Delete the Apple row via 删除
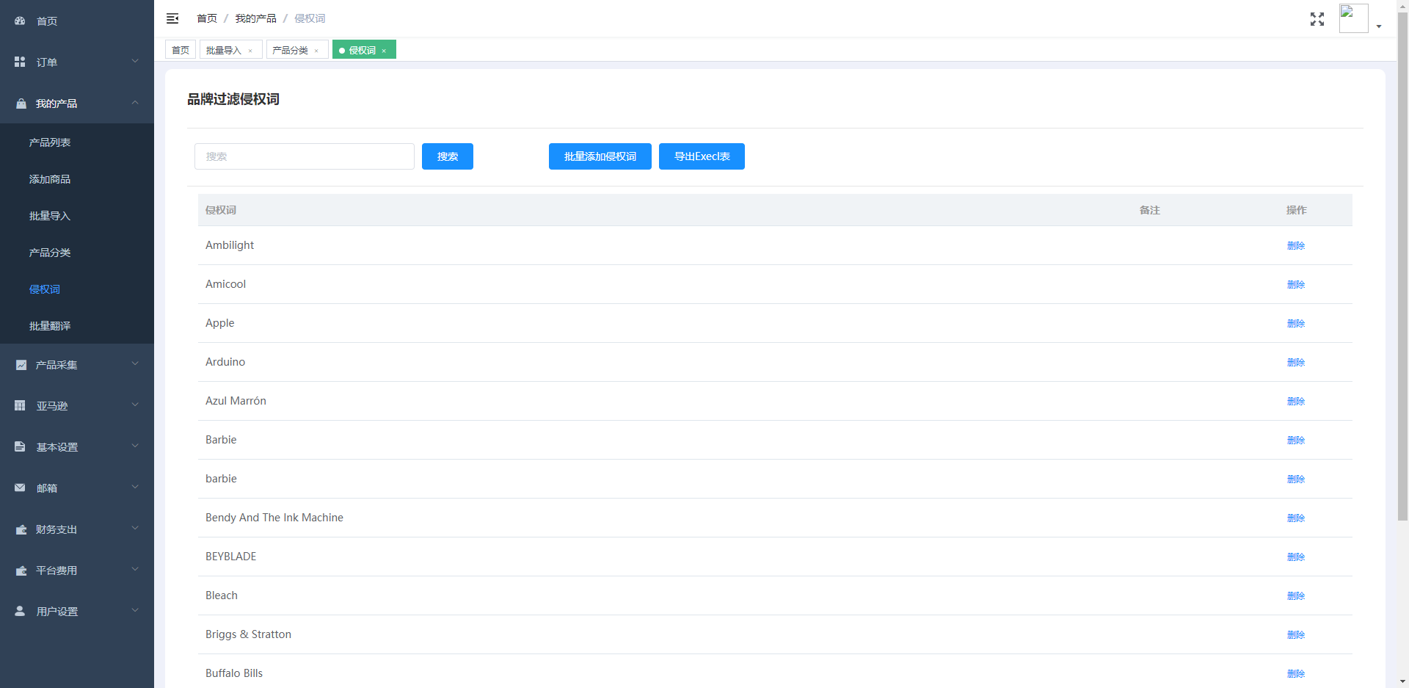This screenshot has width=1409, height=688. pyautogui.click(x=1295, y=323)
